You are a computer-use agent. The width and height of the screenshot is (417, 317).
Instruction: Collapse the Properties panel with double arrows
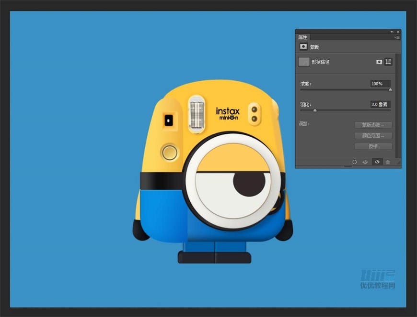392,32
